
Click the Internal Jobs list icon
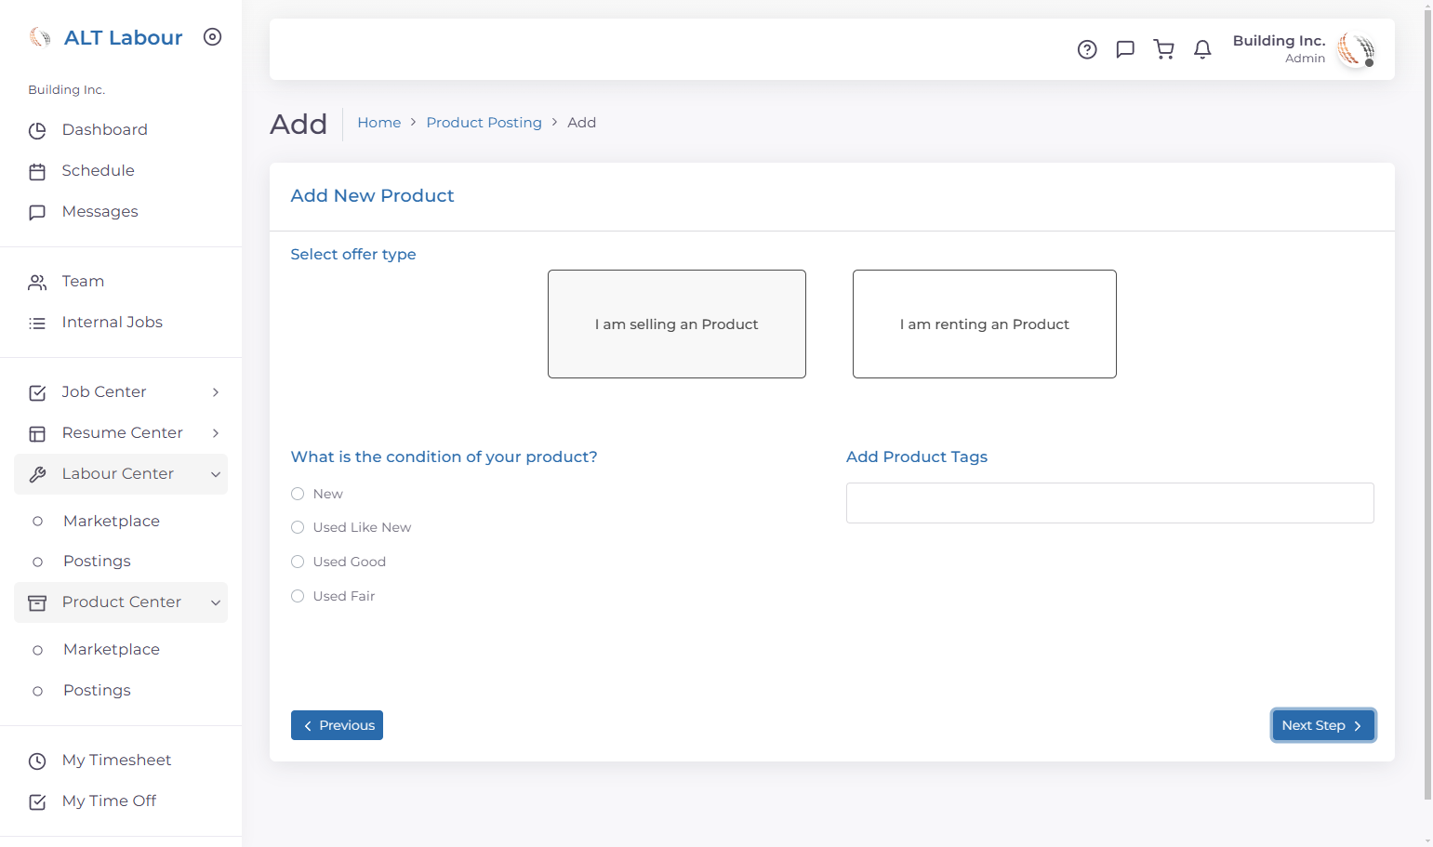(37, 324)
